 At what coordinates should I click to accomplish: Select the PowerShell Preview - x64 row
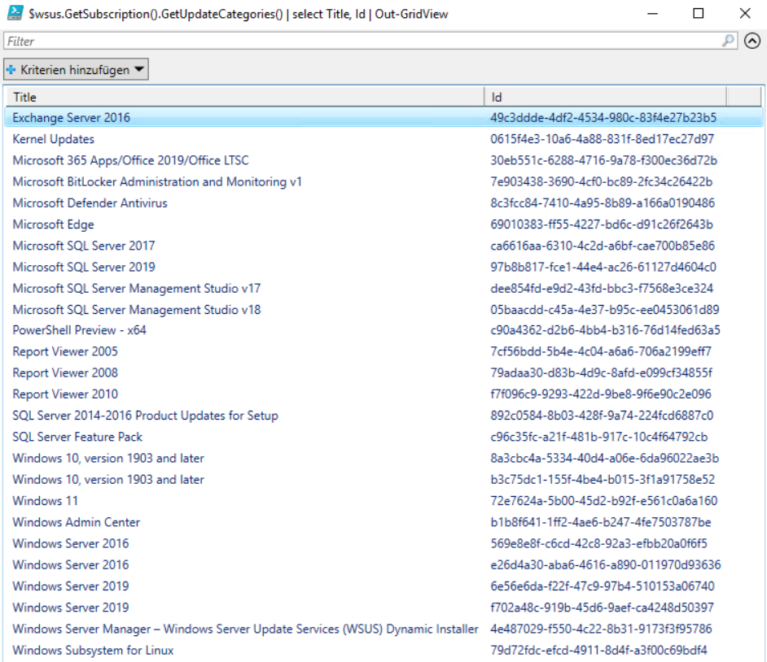(383, 330)
